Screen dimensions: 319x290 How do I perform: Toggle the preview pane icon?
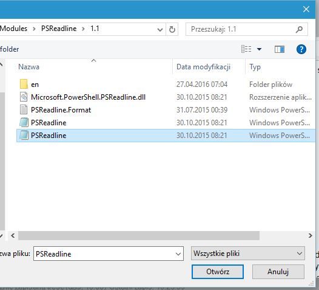pos(280,49)
